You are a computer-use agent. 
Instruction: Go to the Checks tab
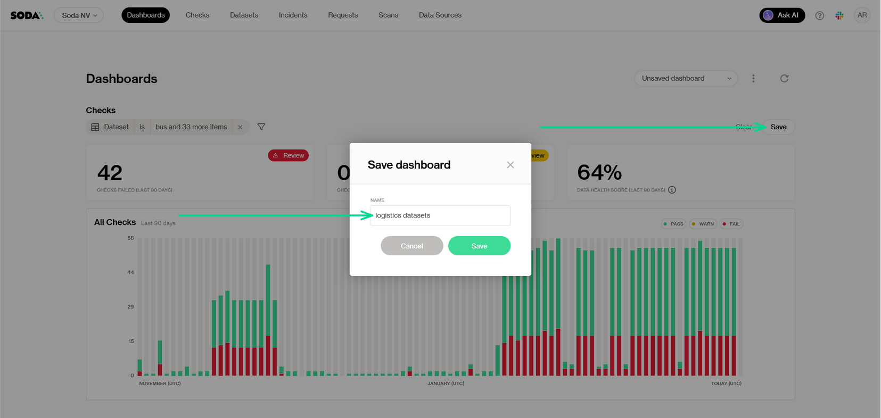click(197, 15)
